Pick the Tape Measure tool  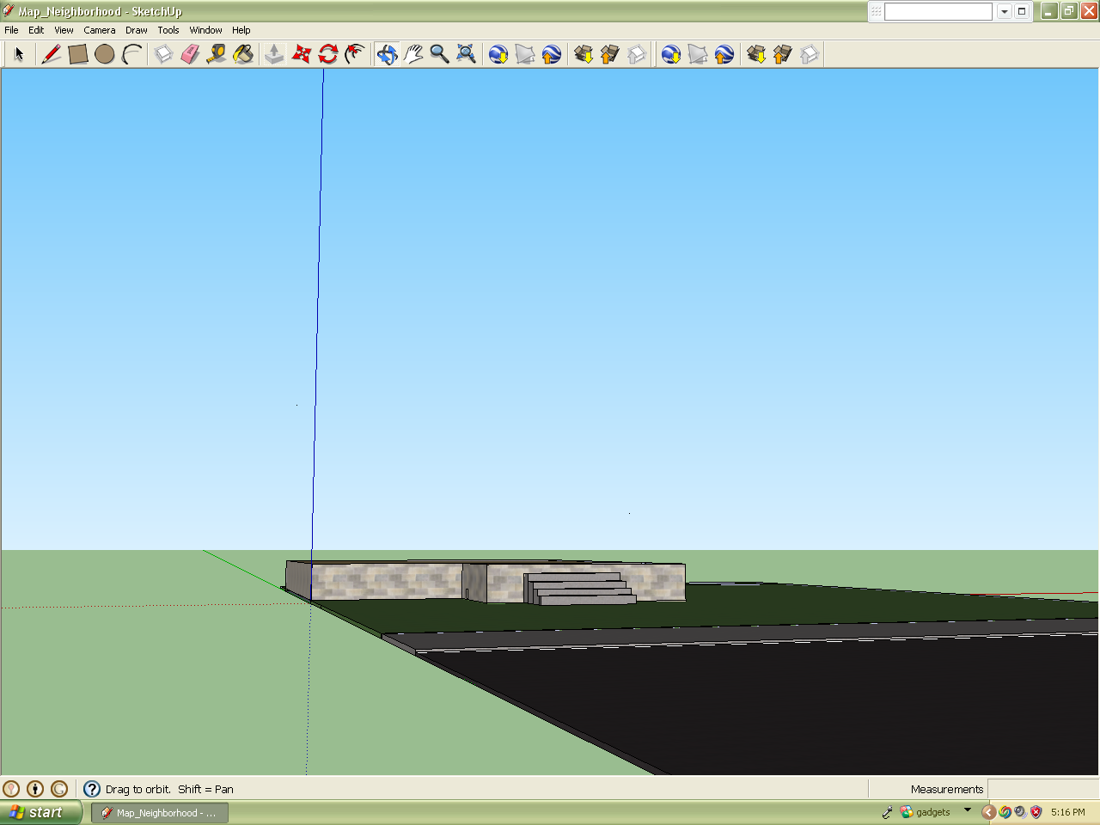coord(217,54)
